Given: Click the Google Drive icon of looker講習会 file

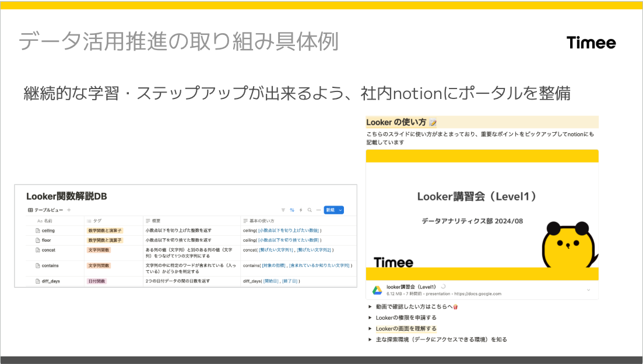Looking at the screenshot, I should click(x=377, y=290).
